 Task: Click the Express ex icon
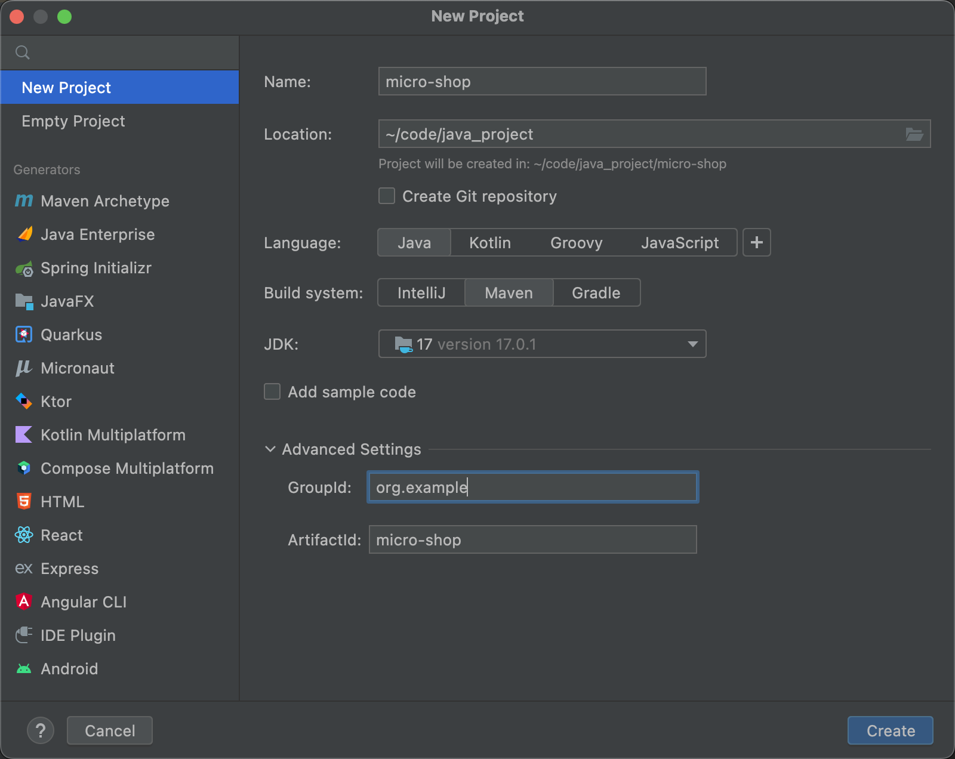coord(24,569)
